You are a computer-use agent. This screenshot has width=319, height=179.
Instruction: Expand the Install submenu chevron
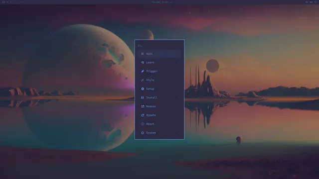point(178,97)
